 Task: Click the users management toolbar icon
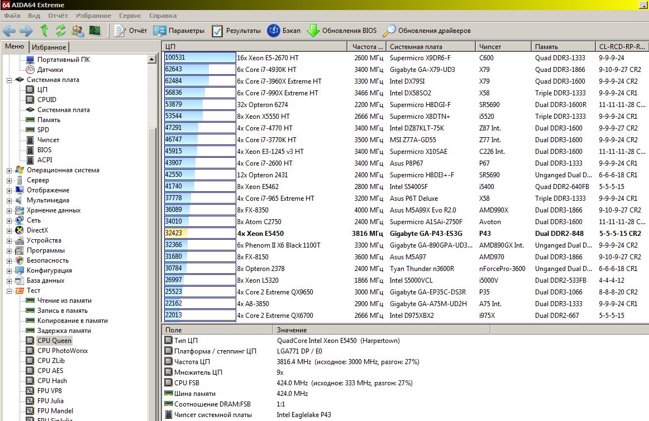tap(78, 31)
